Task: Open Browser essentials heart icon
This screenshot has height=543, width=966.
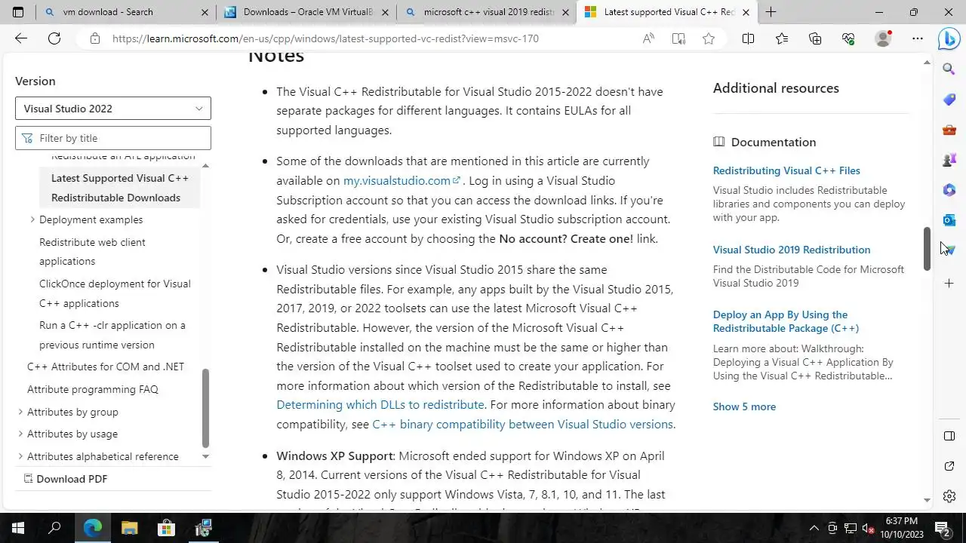Action: (x=848, y=38)
